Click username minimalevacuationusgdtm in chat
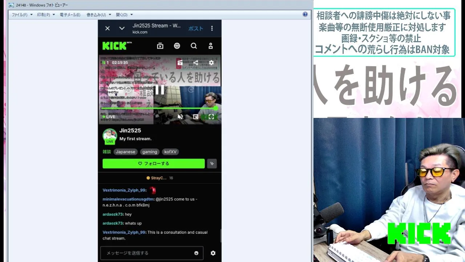 click(128, 199)
